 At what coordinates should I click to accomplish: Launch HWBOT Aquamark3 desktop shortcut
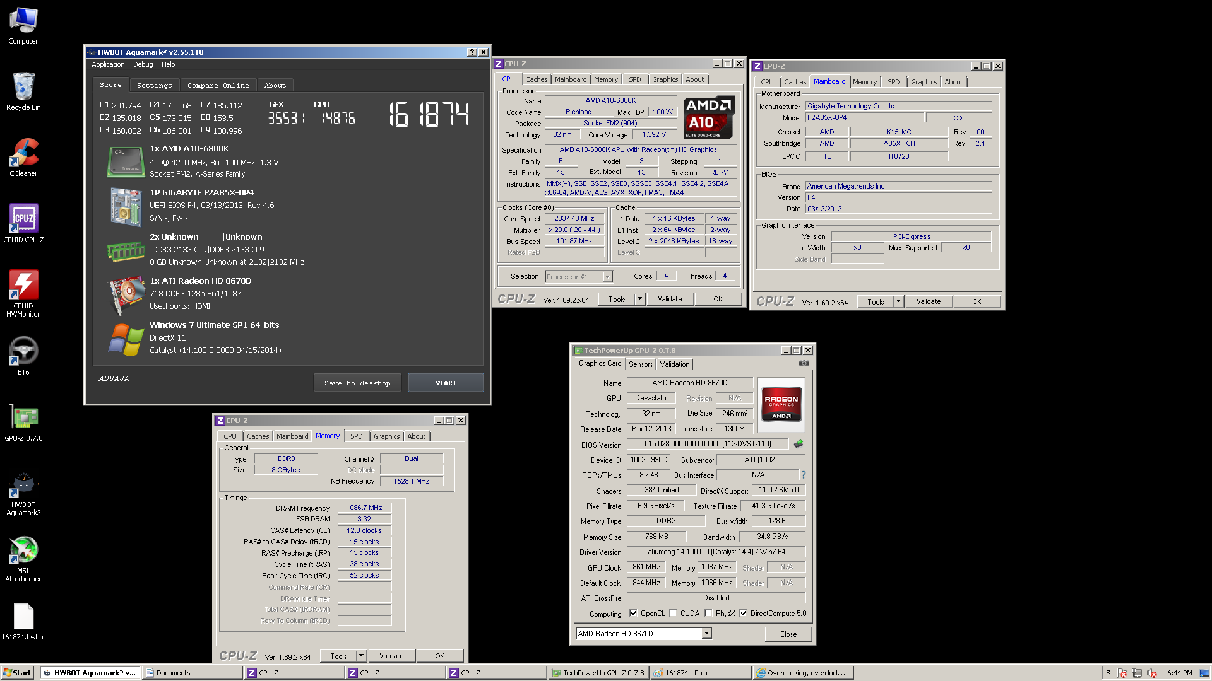click(x=23, y=494)
